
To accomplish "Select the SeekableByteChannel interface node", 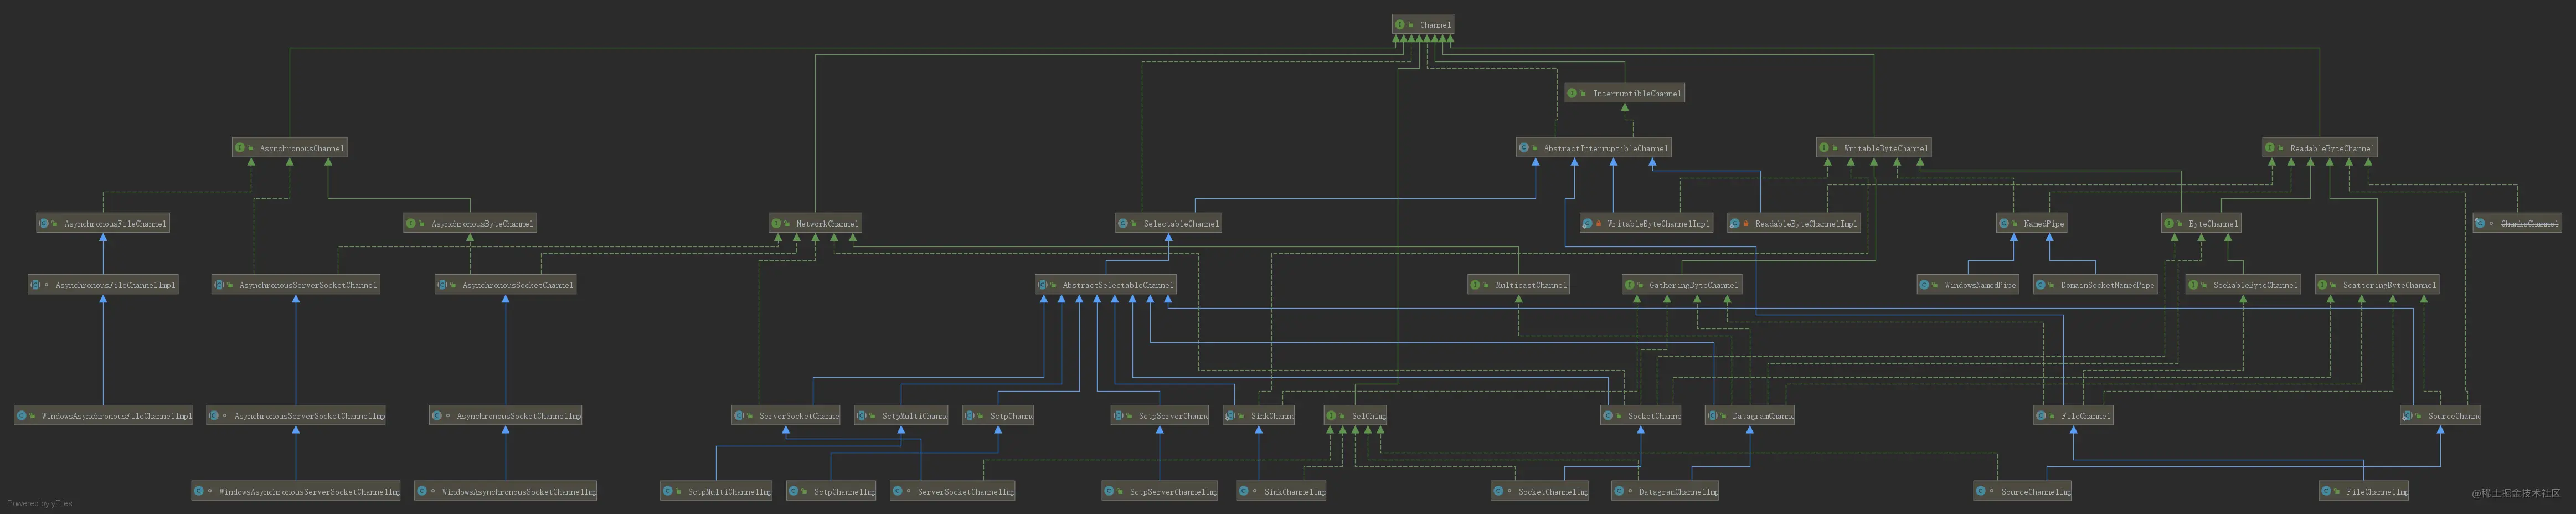I will pos(2243,285).
